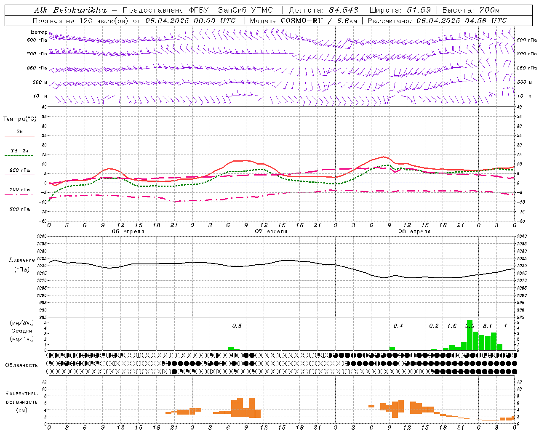Click the '0.2' precipitation total value

pos(434,326)
